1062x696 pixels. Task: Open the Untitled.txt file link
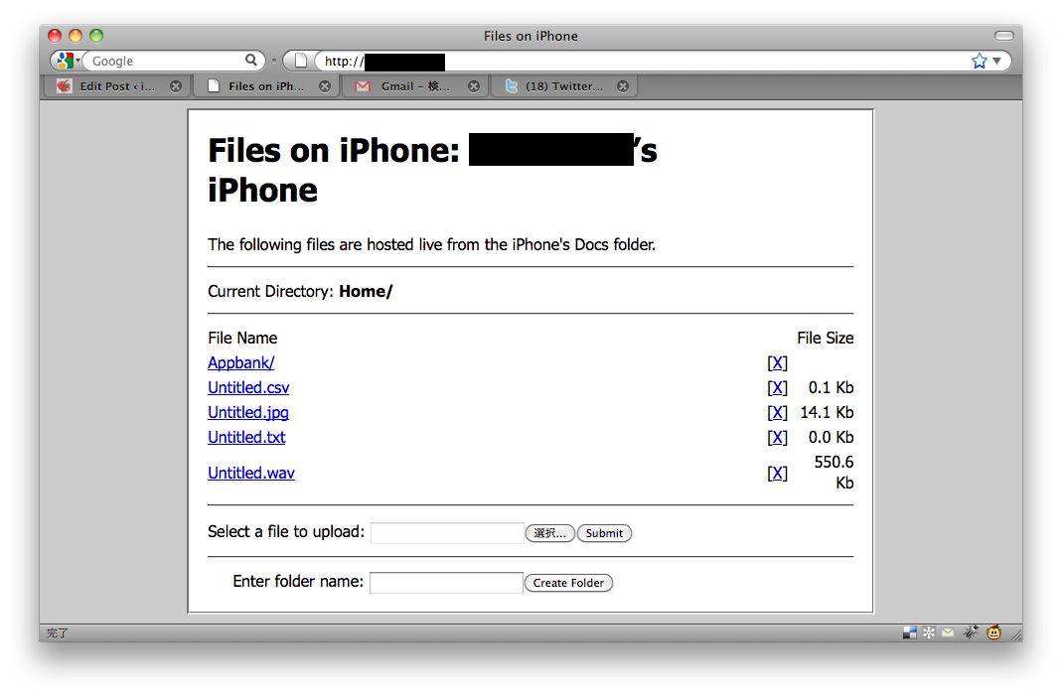[246, 438]
